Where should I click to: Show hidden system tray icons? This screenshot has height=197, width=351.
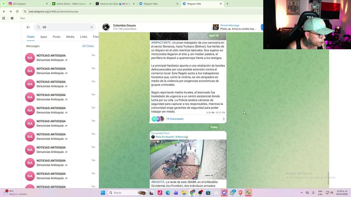(x=302, y=193)
